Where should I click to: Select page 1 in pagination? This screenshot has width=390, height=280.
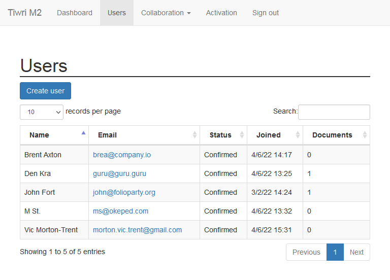coord(335,252)
